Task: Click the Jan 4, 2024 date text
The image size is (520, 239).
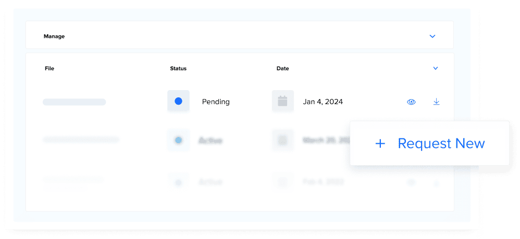Action: point(323,102)
